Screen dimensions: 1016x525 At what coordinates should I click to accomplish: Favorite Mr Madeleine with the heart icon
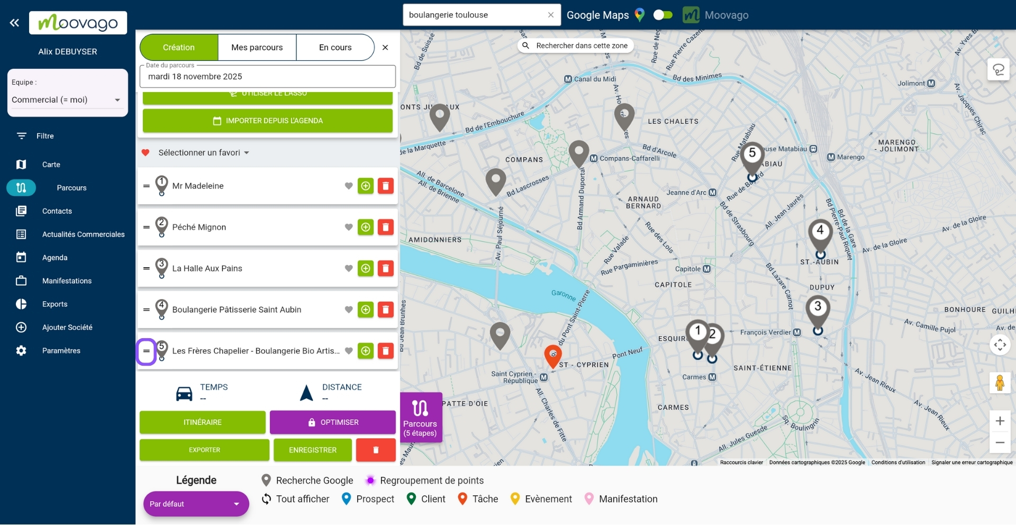point(348,186)
